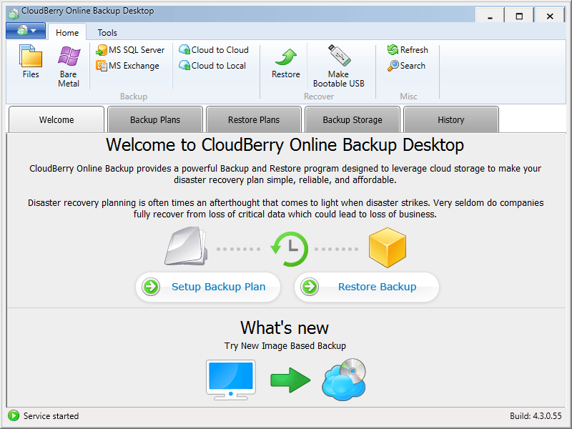Click the Service started status text
The image size is (572, 429).
pyautogui.click(x=51, y=416)
